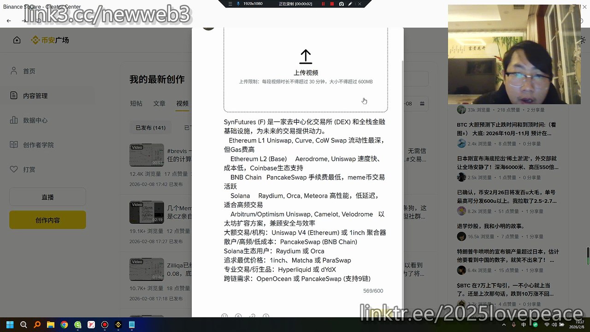Open the red record app in taskbar

tap(105, 325)
